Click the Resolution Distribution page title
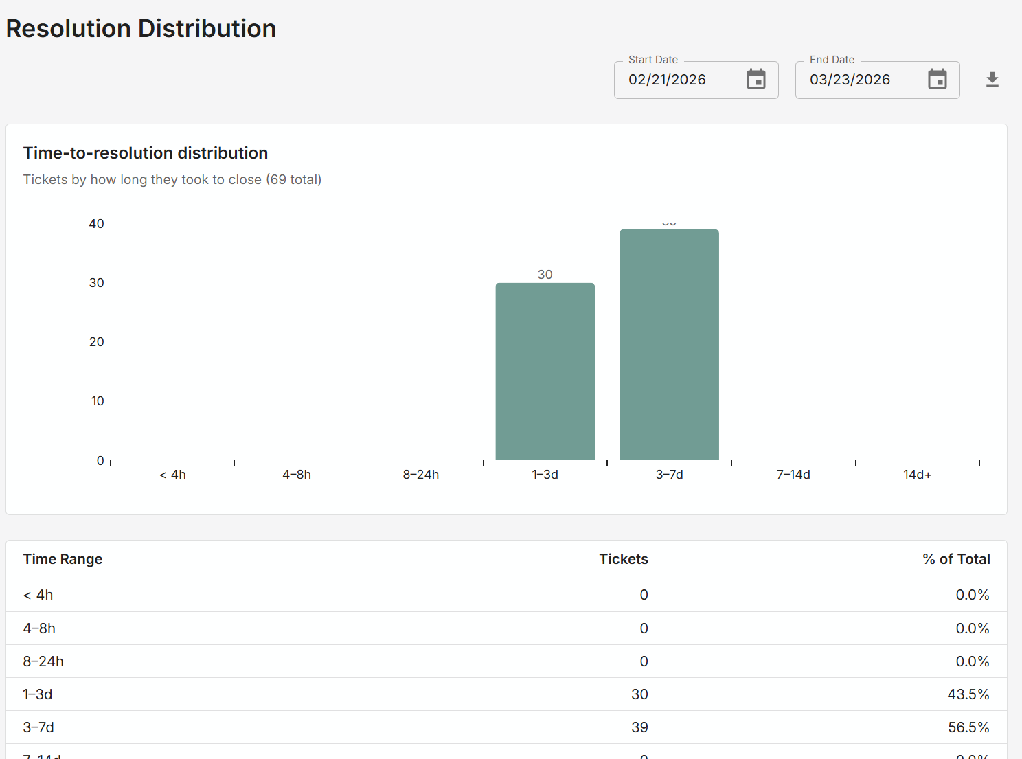 coord(141,28)
